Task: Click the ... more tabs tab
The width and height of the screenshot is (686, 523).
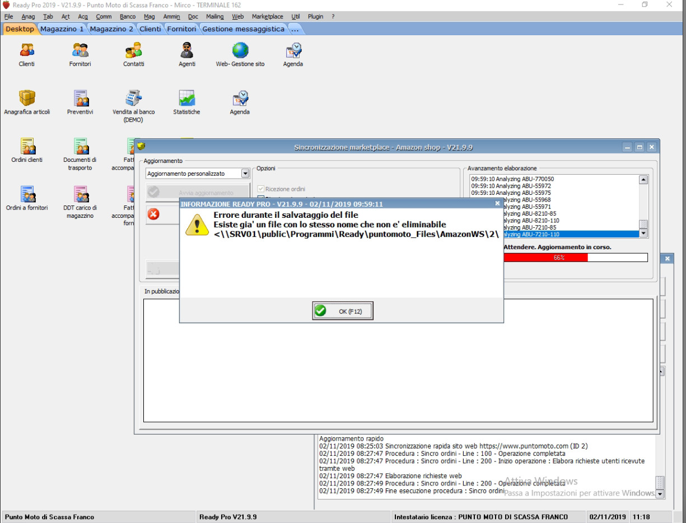Action: point(295,29)
